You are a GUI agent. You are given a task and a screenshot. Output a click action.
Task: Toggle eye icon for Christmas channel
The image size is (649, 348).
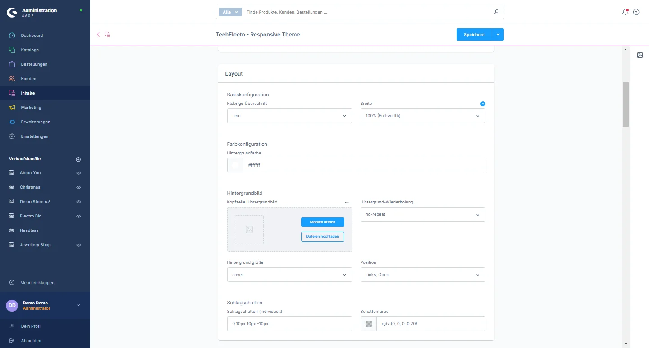[x=78, y=187]
